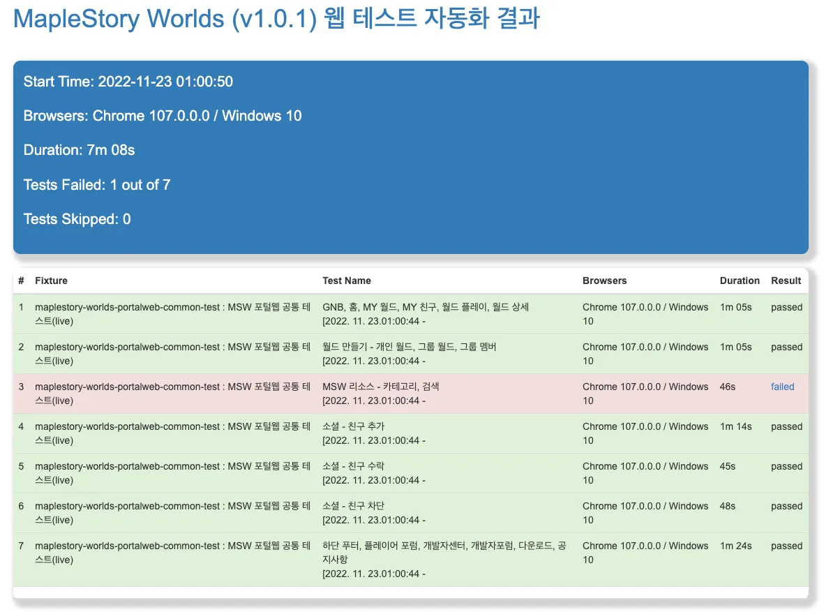824x612 pixels.
Task: Click row number 6
Action: (x=21, y=506)
